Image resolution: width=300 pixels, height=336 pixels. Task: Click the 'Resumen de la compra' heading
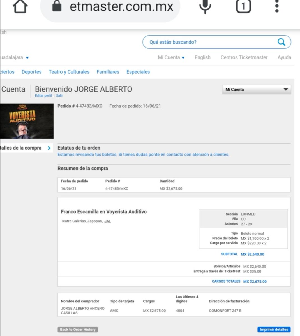pos(83,169)
